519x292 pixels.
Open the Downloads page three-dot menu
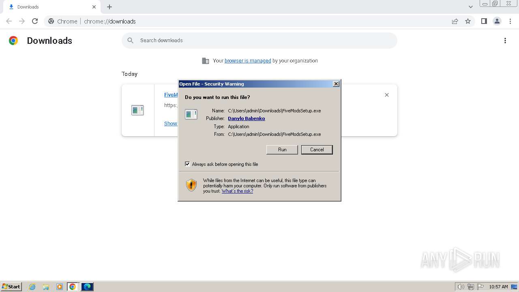point(505,41)
